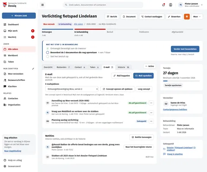Select the E-mail tab
207x172 pixels.
tap(108, 67)
